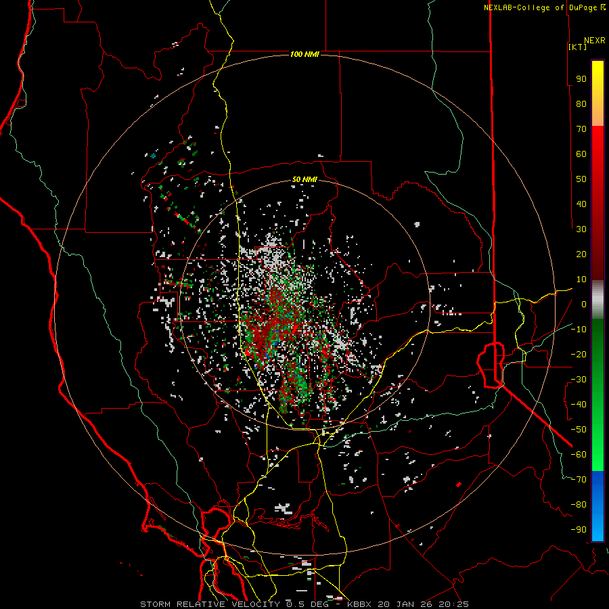Select the -30 value on velocity scale
The width and height of the screenshot is (609, 609).
pos(579,380)
